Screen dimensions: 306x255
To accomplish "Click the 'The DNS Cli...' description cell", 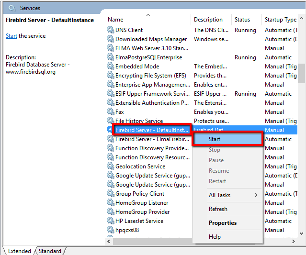I will pos(211,30).
